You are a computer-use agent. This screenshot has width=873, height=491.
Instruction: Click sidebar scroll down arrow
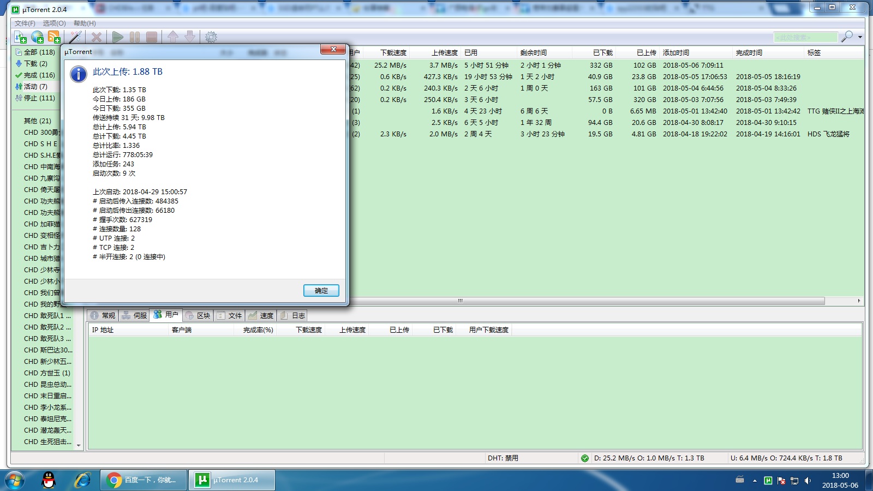[79, 446]
